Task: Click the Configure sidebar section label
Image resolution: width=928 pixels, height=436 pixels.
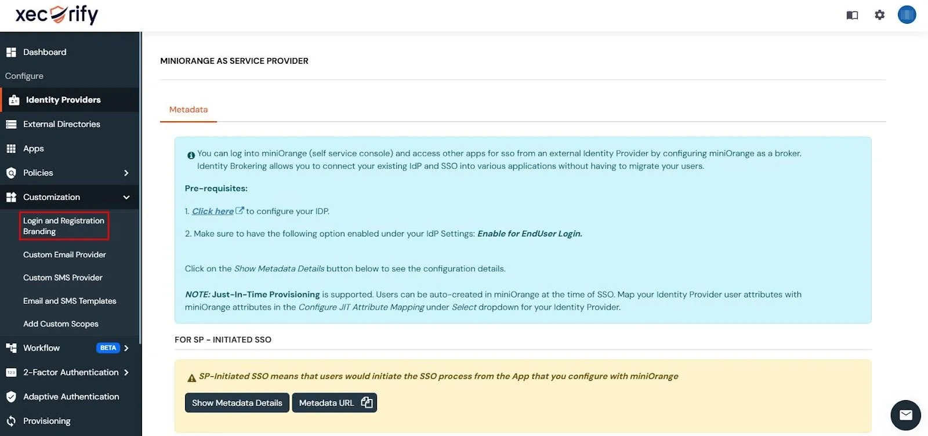Action: pyautogui.click(x=24, y=76)
